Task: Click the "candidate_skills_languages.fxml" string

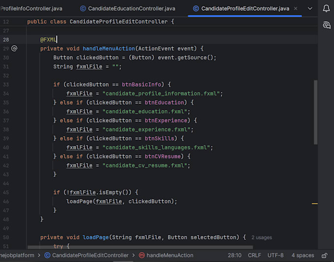Action: (156, 147)
